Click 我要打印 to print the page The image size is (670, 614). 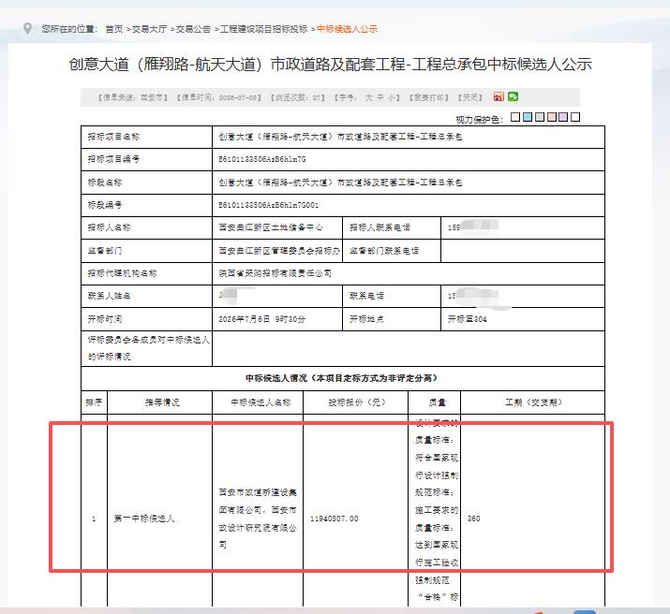pos(428,97)
